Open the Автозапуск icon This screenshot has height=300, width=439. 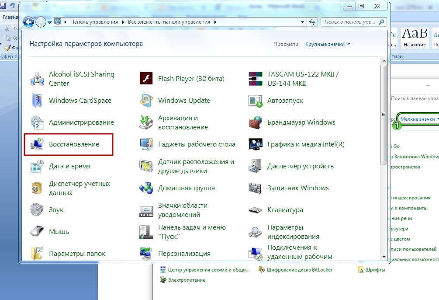pos(256,101)
